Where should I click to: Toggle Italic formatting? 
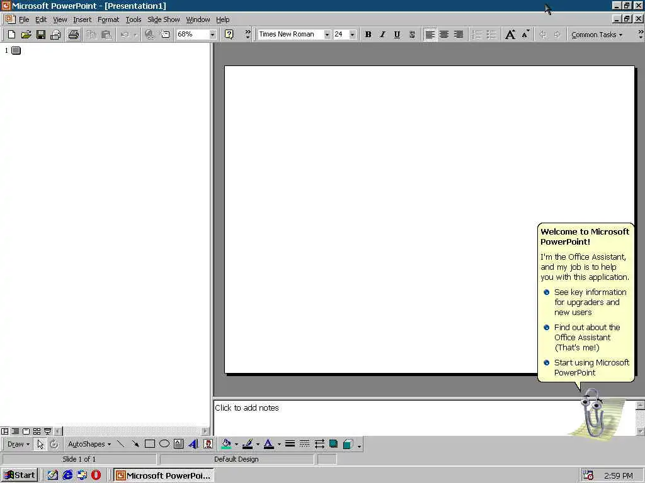382,35
